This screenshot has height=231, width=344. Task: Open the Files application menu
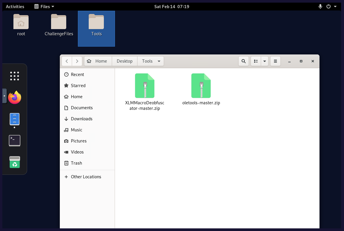(x=44, y=6)
